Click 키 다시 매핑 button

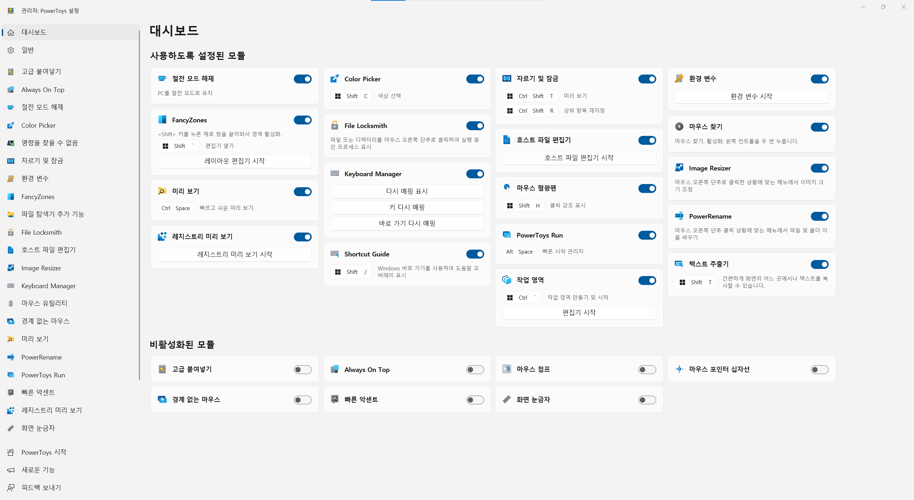click(x=407, y=207)
